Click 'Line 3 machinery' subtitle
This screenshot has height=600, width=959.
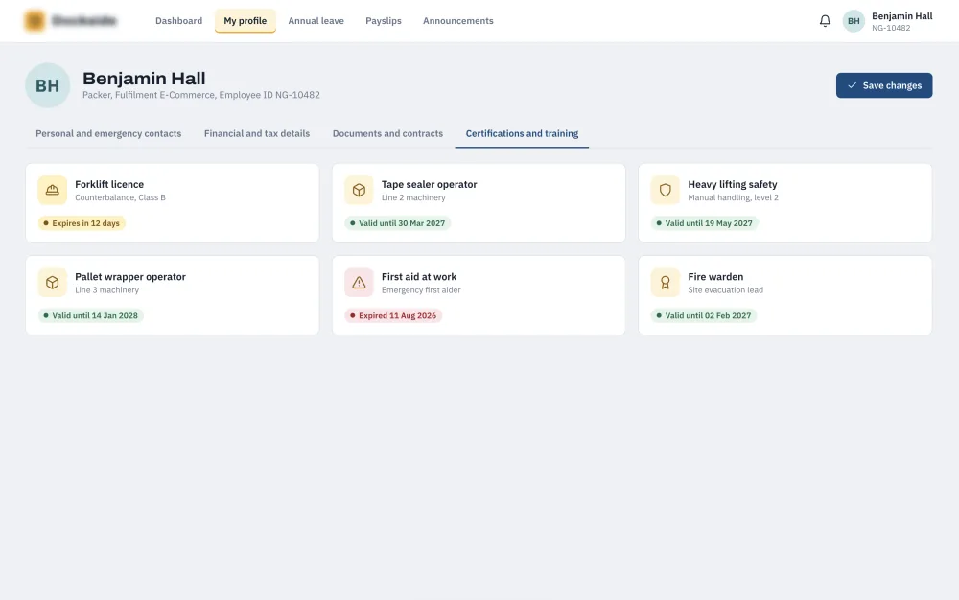coord(107,290)
